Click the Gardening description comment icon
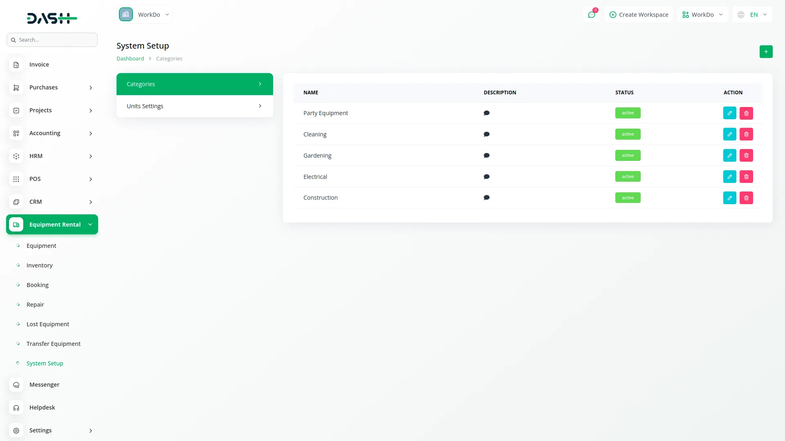 pos(487,156)
